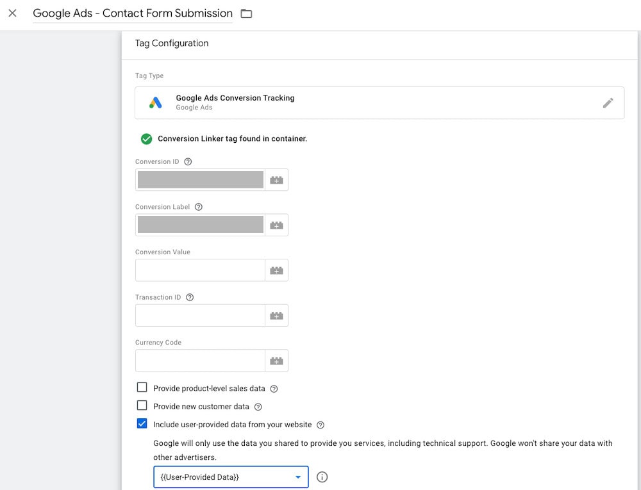Open help for Transaction ID
Image resolution: width=641 pixels, height=490 pixels.
coord(190,297)
